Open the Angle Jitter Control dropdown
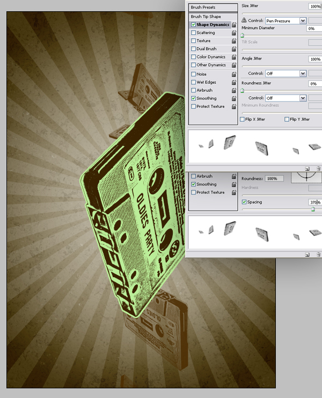This screenshot has width=322, height=398. pos(303,74)
